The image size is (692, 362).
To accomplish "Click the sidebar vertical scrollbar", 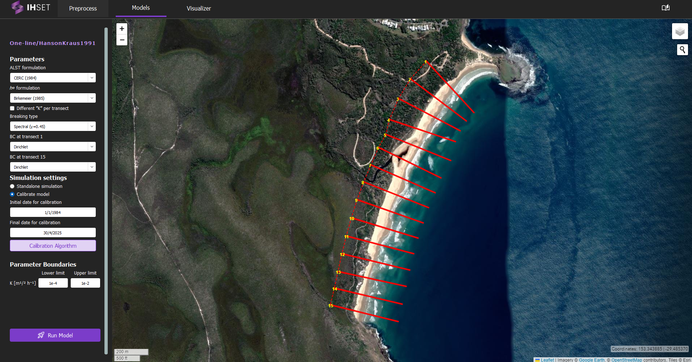I will pos(106,181).
